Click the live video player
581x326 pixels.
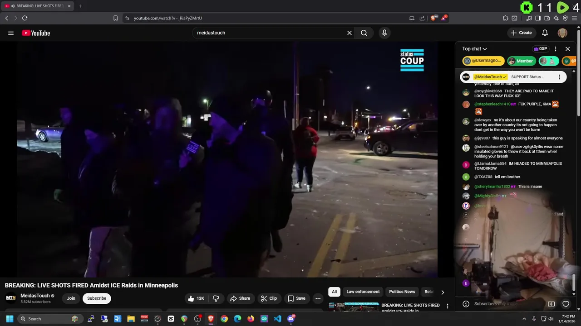click(x=227, y=159)
